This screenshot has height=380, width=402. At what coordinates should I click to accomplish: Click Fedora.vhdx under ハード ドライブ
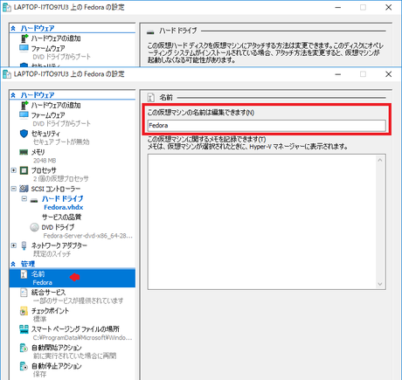pyautogui.click(x=64, y=207)
